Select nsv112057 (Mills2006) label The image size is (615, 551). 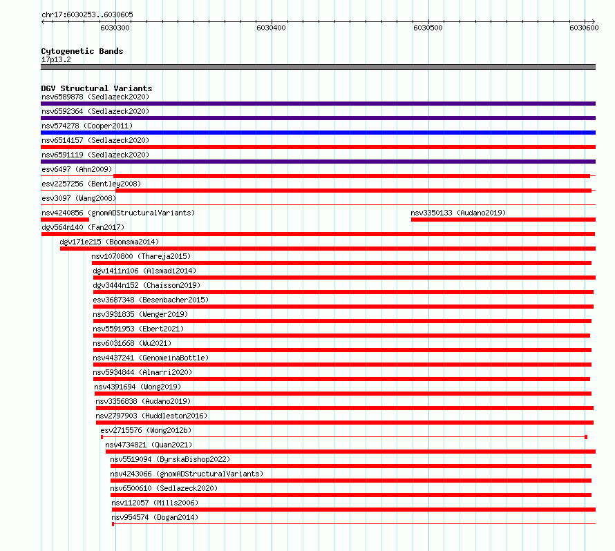155,503
